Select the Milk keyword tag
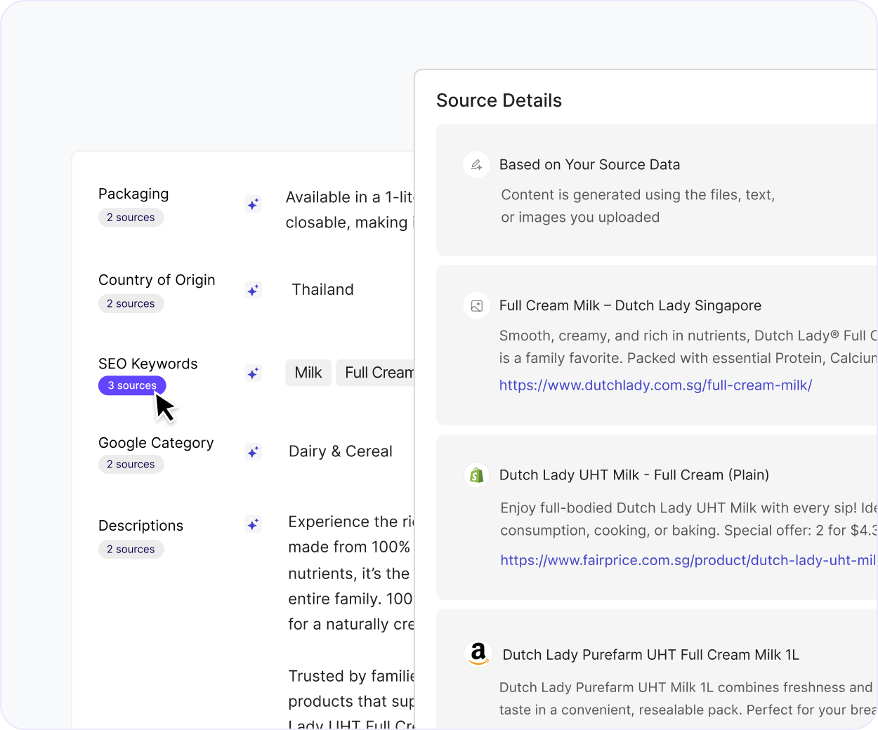This screenshot has height=730, width=878. click(308, 373)
